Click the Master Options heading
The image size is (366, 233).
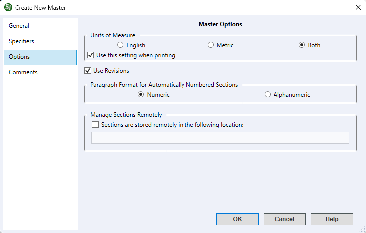220,24
